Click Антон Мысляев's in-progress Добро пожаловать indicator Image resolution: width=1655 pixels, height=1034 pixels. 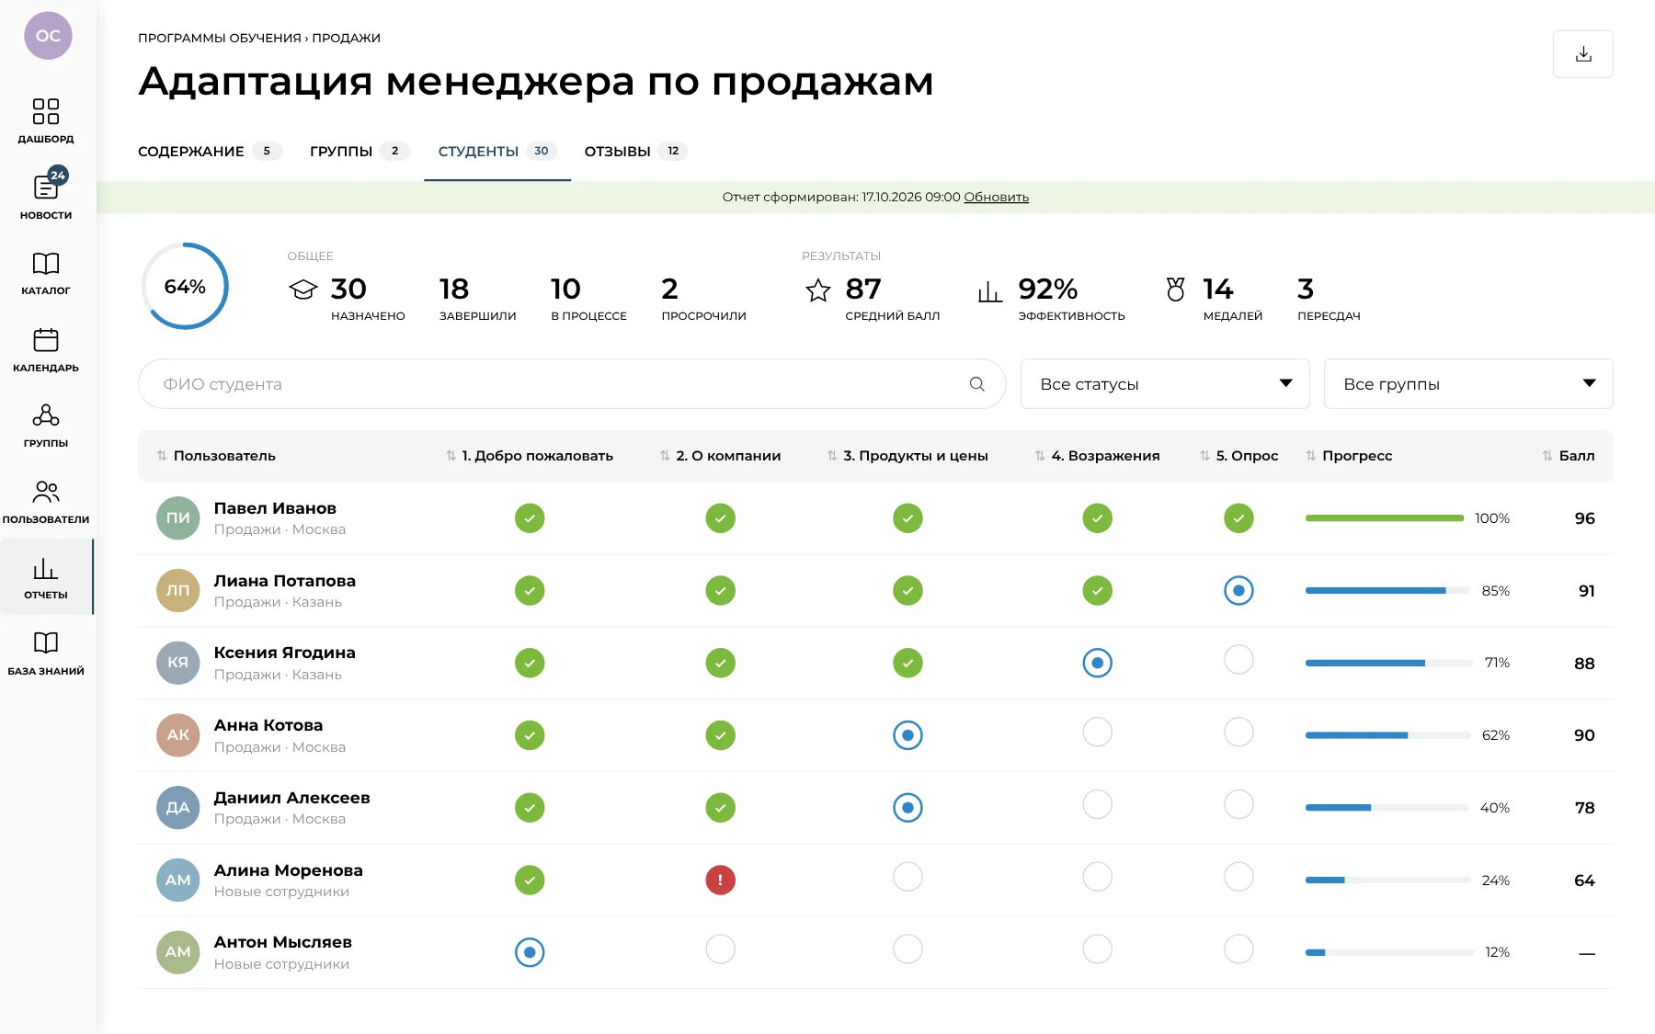tap(530, 952)
